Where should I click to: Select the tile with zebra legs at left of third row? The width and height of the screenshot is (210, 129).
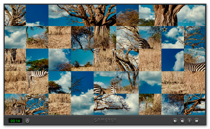pos(15,60)
